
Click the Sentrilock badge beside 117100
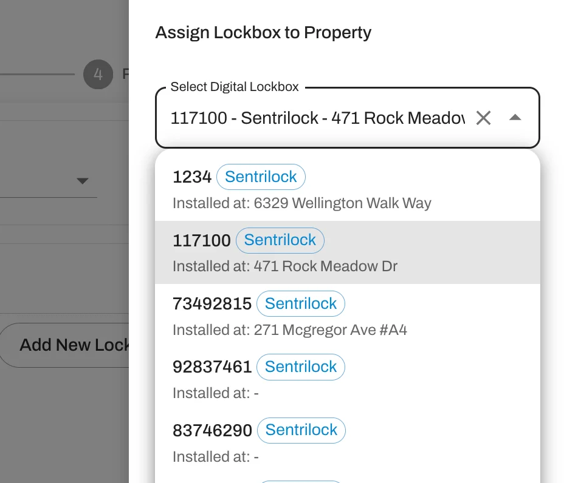pyautogui.click(x=280, y=240)
